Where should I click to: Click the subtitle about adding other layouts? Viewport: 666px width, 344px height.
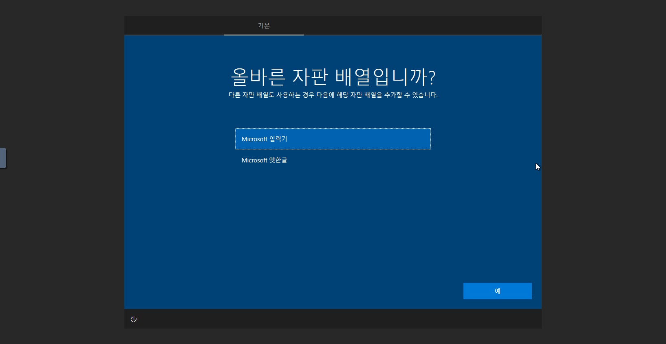pos(333,95)
